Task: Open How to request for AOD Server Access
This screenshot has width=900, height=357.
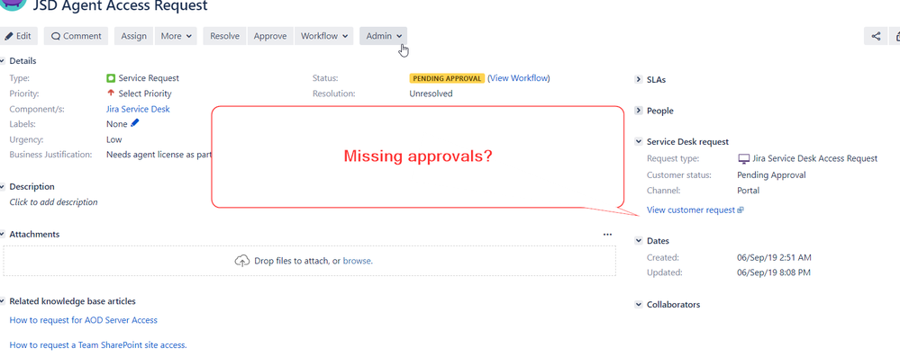Action: [x=83, y=320]
